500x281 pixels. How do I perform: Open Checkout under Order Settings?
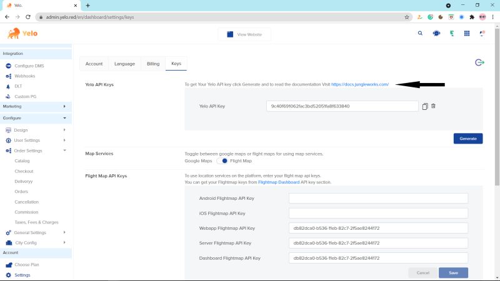(x=24, y=171)
